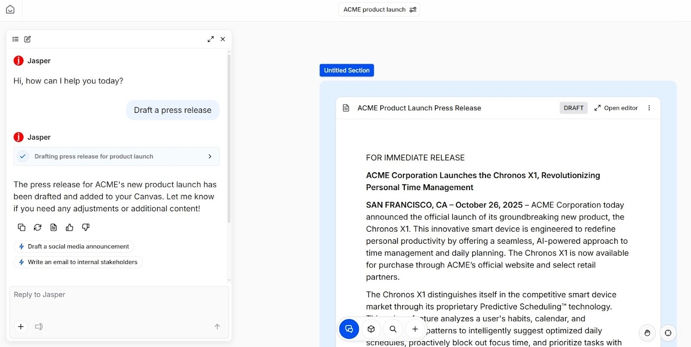Screen dimensions: 691x347
Task: Add an attachment with the plus button
Action: [21, 327]
